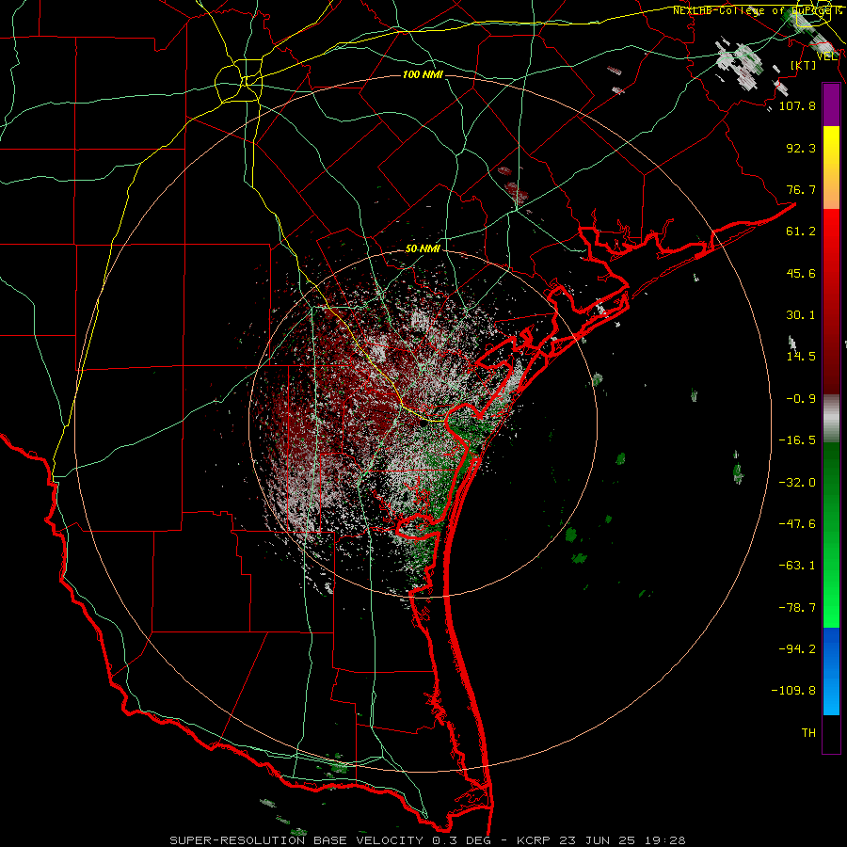847x847 pixels.
Task: Select the 107.8 legend value
Action: click(x=797, y=105)
